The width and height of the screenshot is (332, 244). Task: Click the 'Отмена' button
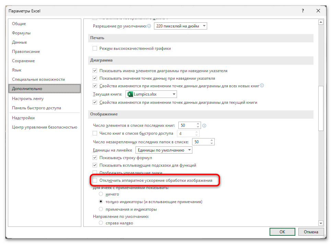pos(311,232)
